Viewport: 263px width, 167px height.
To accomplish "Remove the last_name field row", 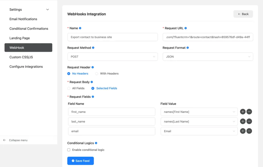I will pos(249,121).
